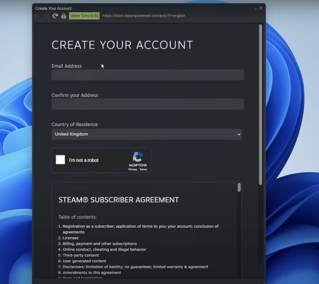This screenshot has height=284, width=319.
Task: Click Disclaimers; limitation of liability entry
Action: (135, 267)
